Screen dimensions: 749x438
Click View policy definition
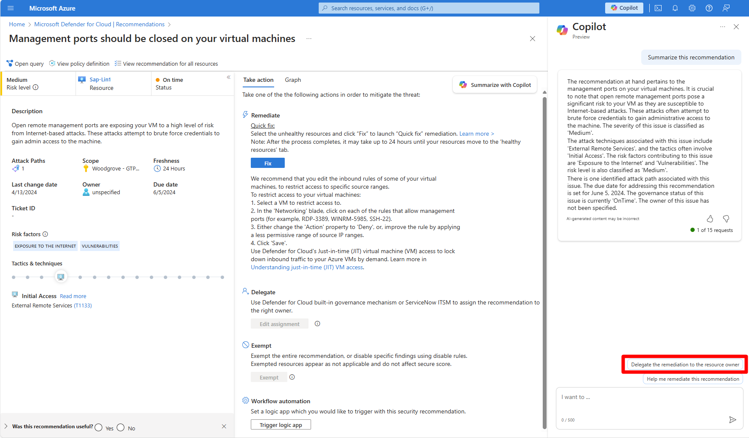(79, 64)
